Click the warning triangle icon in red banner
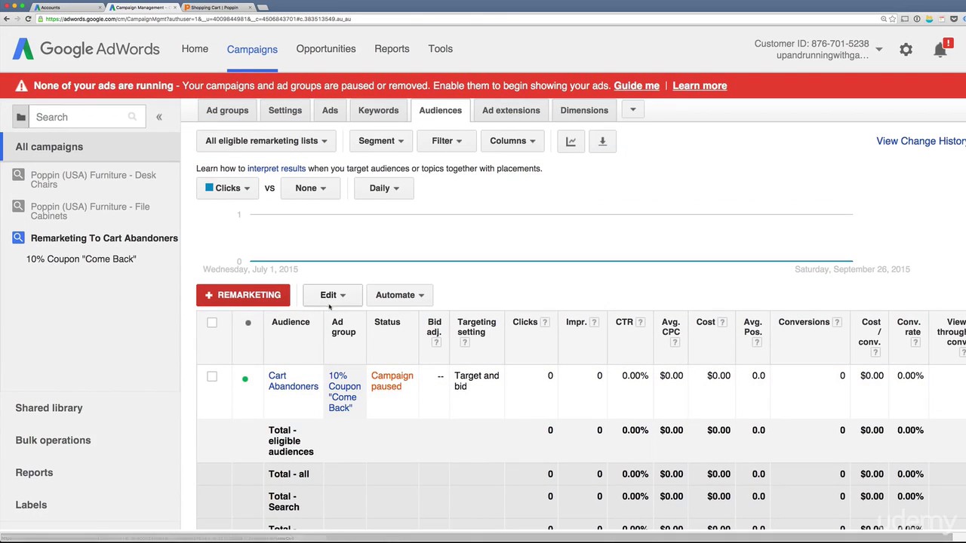The width and height of the screenshot is (966, 543). (21, 86)
